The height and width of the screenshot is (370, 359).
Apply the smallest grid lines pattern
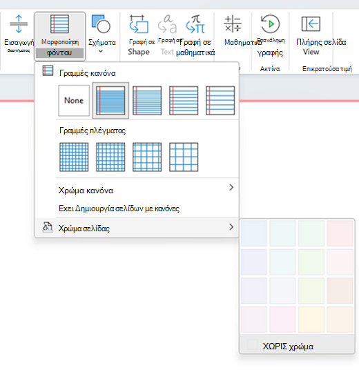click(74, 157)
